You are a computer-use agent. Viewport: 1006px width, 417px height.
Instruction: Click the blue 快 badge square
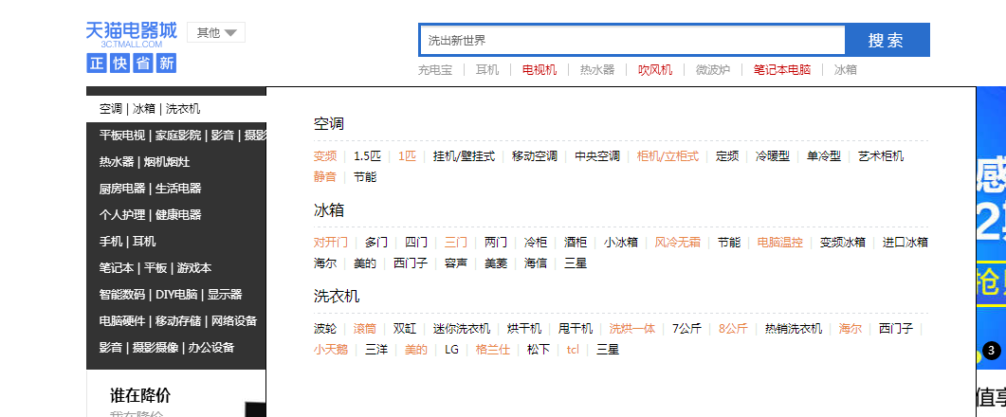tap(119, 63)
